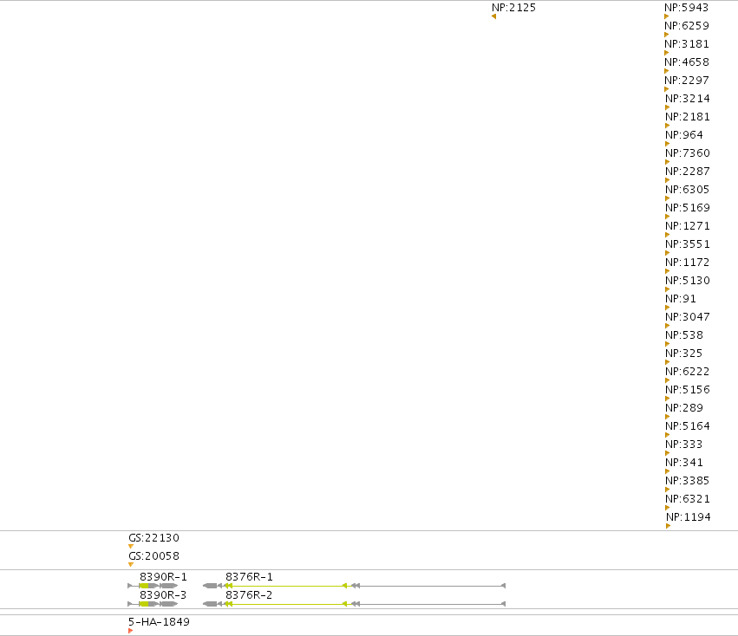Click the arrow marker under NP:2125
This screenshot has width=738, height=636.
click(x=493, y=16)
